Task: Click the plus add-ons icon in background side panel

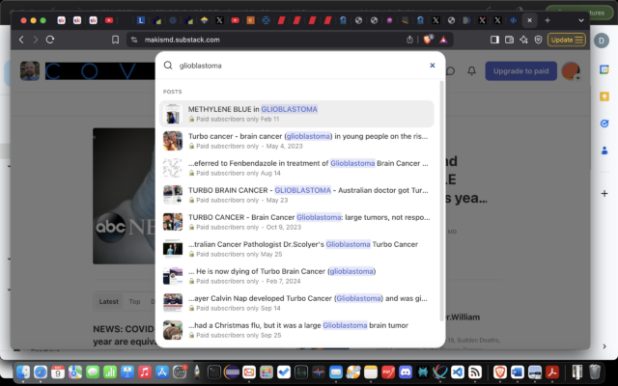Action: (604, 193)
